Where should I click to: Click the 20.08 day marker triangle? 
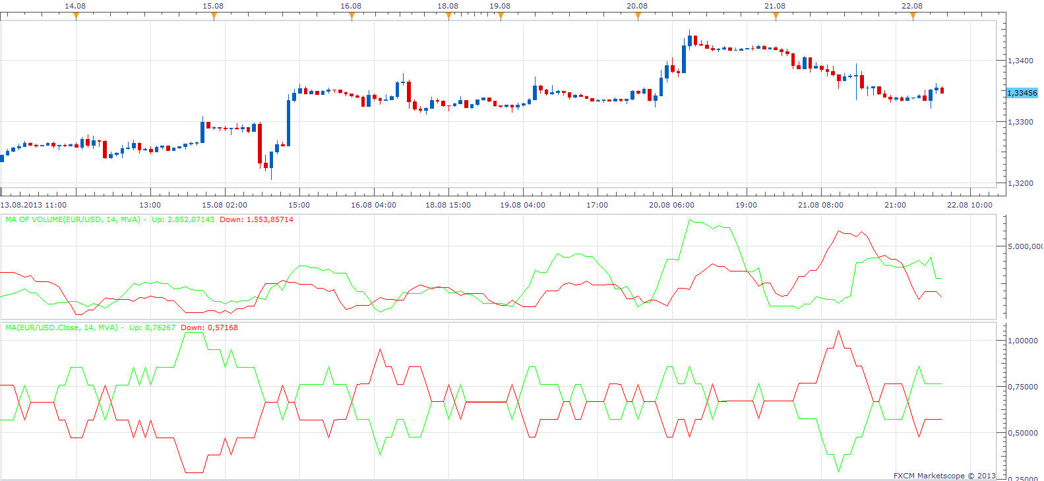click(638, 16)
